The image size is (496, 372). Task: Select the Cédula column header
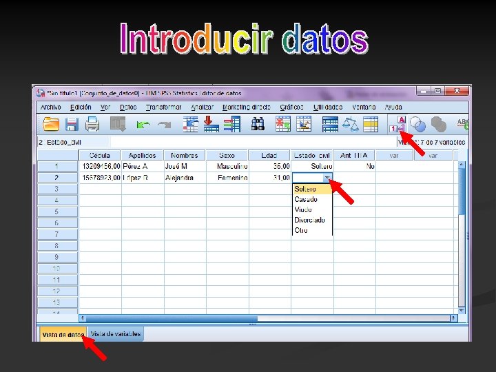pos(100,155)
